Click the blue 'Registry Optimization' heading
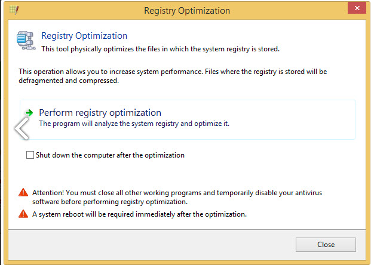This screenshot has width=371, height=265. coord(84,36)
